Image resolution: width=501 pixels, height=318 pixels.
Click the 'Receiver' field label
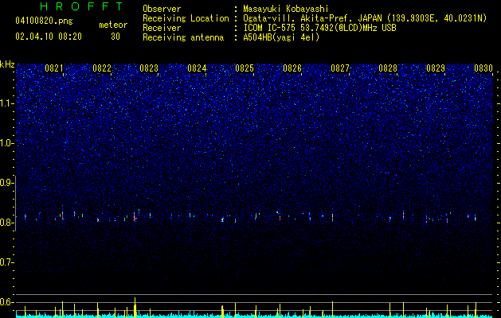click(162, 28)
